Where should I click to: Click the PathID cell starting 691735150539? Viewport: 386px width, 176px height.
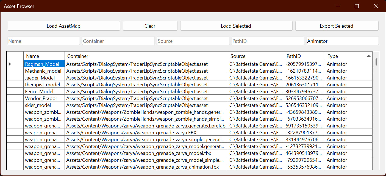(304, 126)
